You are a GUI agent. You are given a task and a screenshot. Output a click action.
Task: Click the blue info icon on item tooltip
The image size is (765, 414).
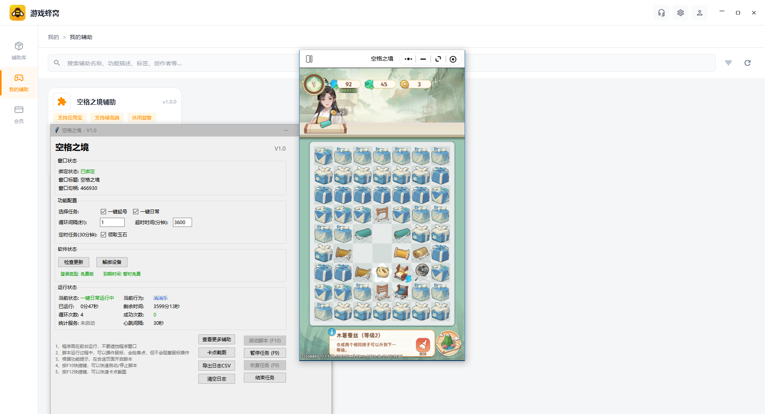[x=331, y=332]
